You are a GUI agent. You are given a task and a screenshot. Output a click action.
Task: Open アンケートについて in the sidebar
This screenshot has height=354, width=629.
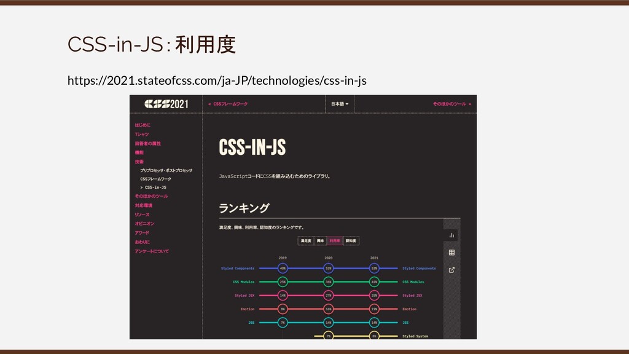pos(152,251)
